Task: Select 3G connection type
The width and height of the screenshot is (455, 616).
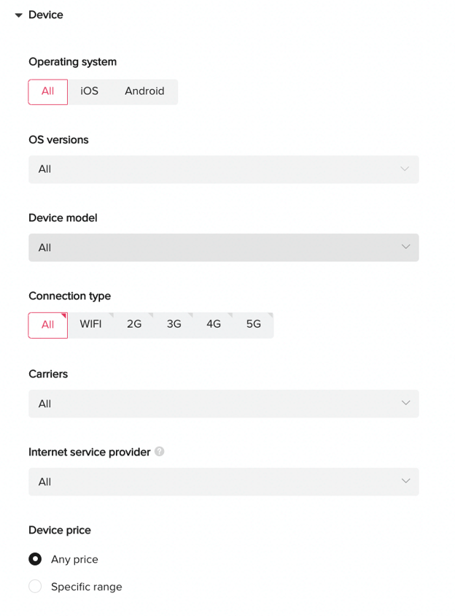Action: (x=174, y=325)
